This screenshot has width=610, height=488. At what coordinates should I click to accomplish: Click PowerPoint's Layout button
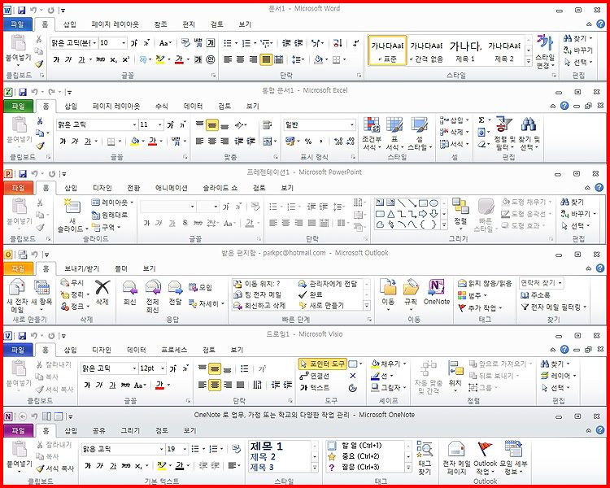112,203
